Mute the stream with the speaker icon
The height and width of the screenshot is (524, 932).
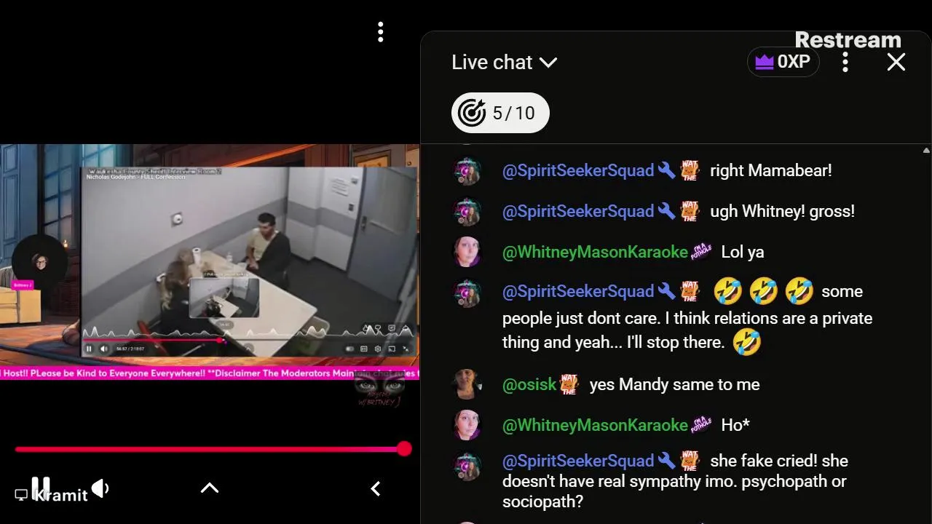click(100, 488)
